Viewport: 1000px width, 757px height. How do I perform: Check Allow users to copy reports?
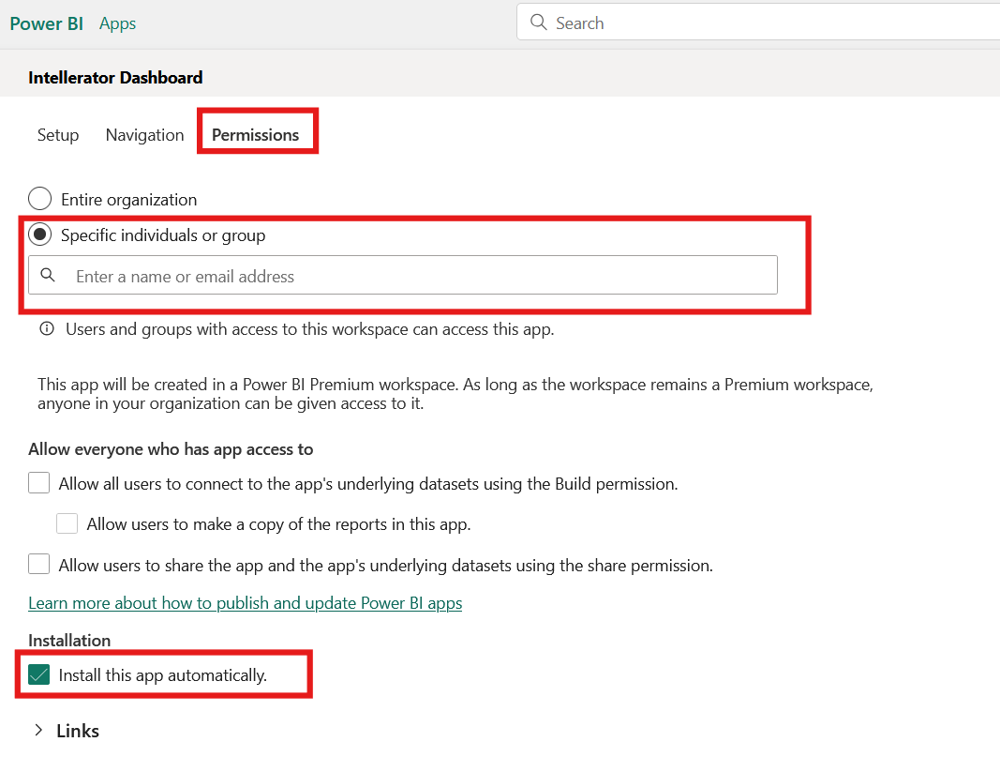point(67,524)
